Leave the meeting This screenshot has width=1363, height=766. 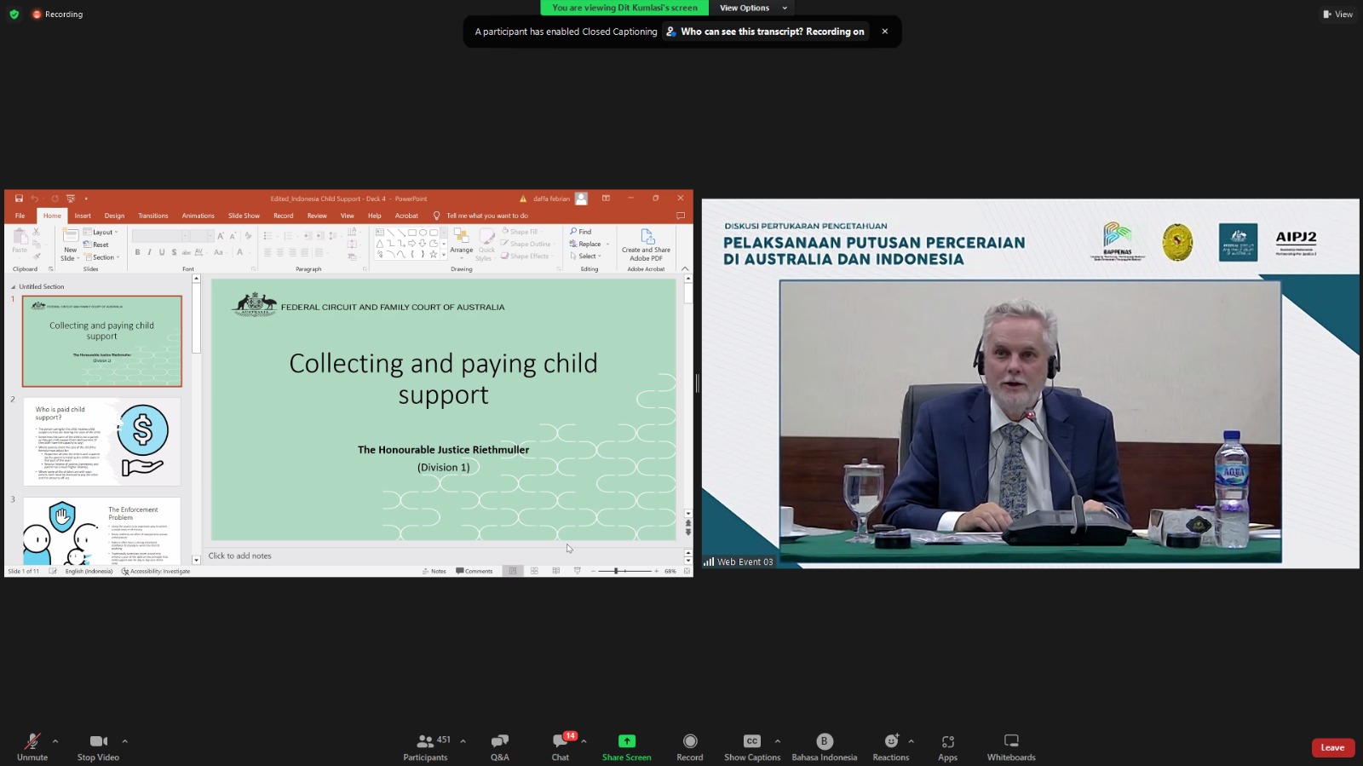point(1332,747)
